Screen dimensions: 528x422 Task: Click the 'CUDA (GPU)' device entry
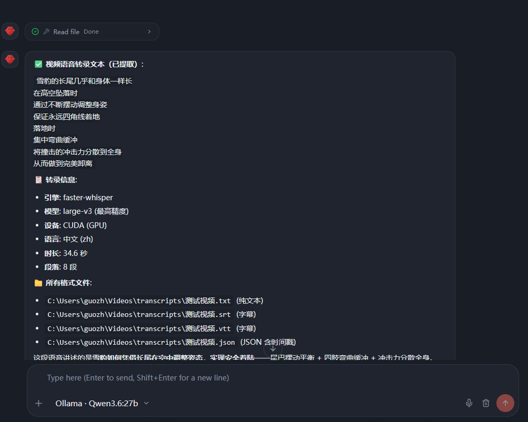[x=85, y=225]
